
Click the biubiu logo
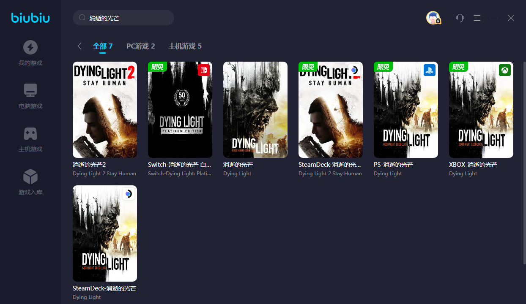pos(30,18)
